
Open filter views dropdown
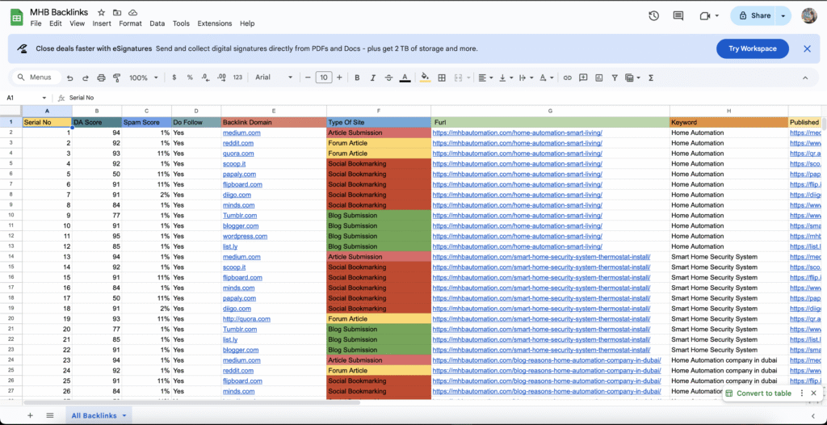(x=632, y=78)
